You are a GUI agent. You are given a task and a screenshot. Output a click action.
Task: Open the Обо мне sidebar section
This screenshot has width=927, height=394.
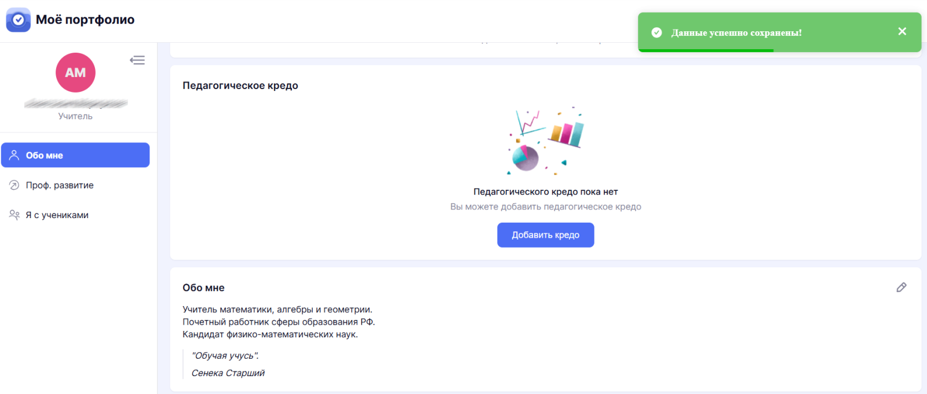pos(75,155)
